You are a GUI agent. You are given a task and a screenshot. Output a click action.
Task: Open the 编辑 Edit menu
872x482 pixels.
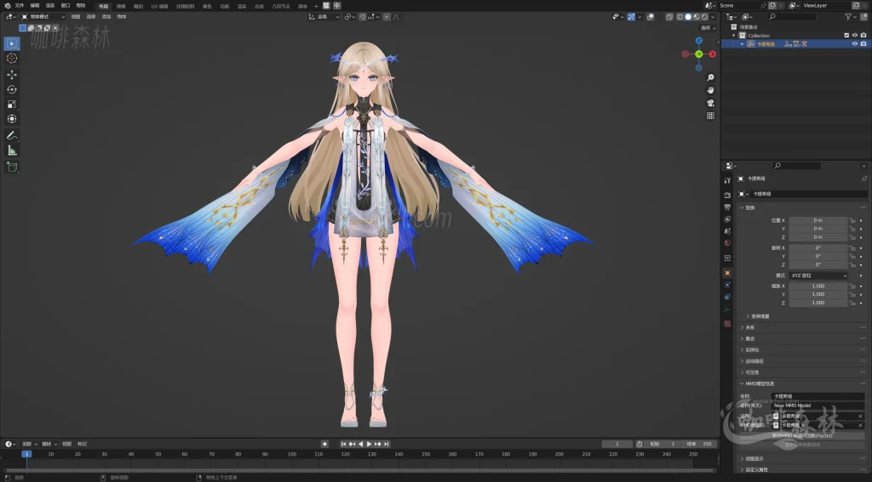pyautogui.click(x=35, y=6)
